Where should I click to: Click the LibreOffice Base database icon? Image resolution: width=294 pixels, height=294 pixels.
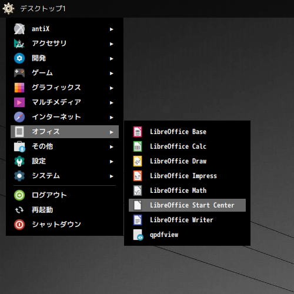coord(138,132)
